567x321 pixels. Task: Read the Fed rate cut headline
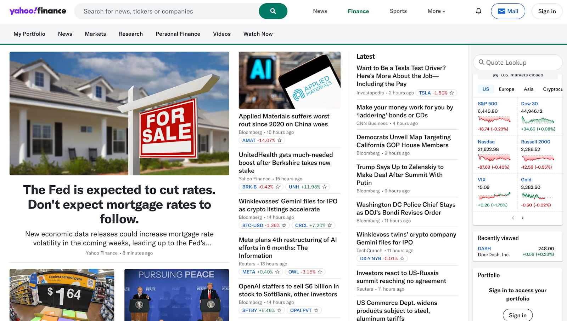(x=119, y=204)
